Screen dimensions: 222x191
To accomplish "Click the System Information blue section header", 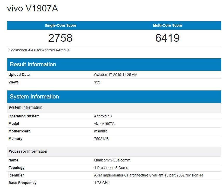I will 34,97.
